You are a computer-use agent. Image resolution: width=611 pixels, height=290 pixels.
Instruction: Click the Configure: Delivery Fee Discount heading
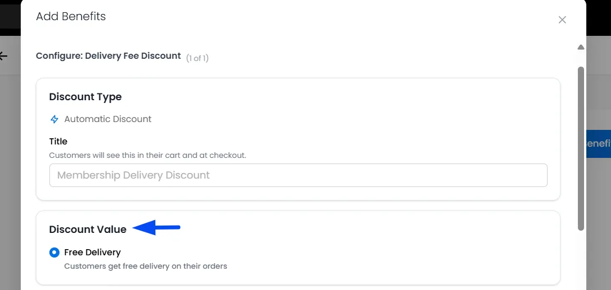point(108,56)
